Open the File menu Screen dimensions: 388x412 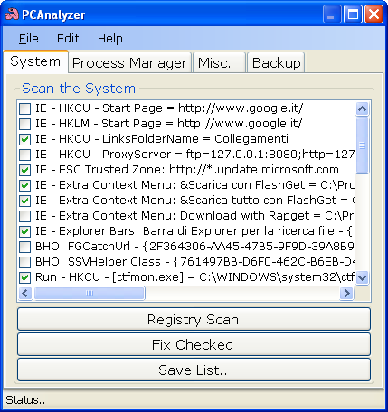tap(29, 39)
